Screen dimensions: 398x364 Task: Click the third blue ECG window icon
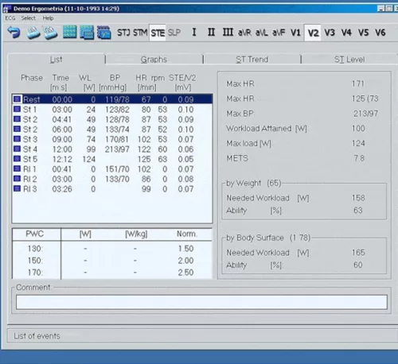pyautogui.click(x=103, y=33)
